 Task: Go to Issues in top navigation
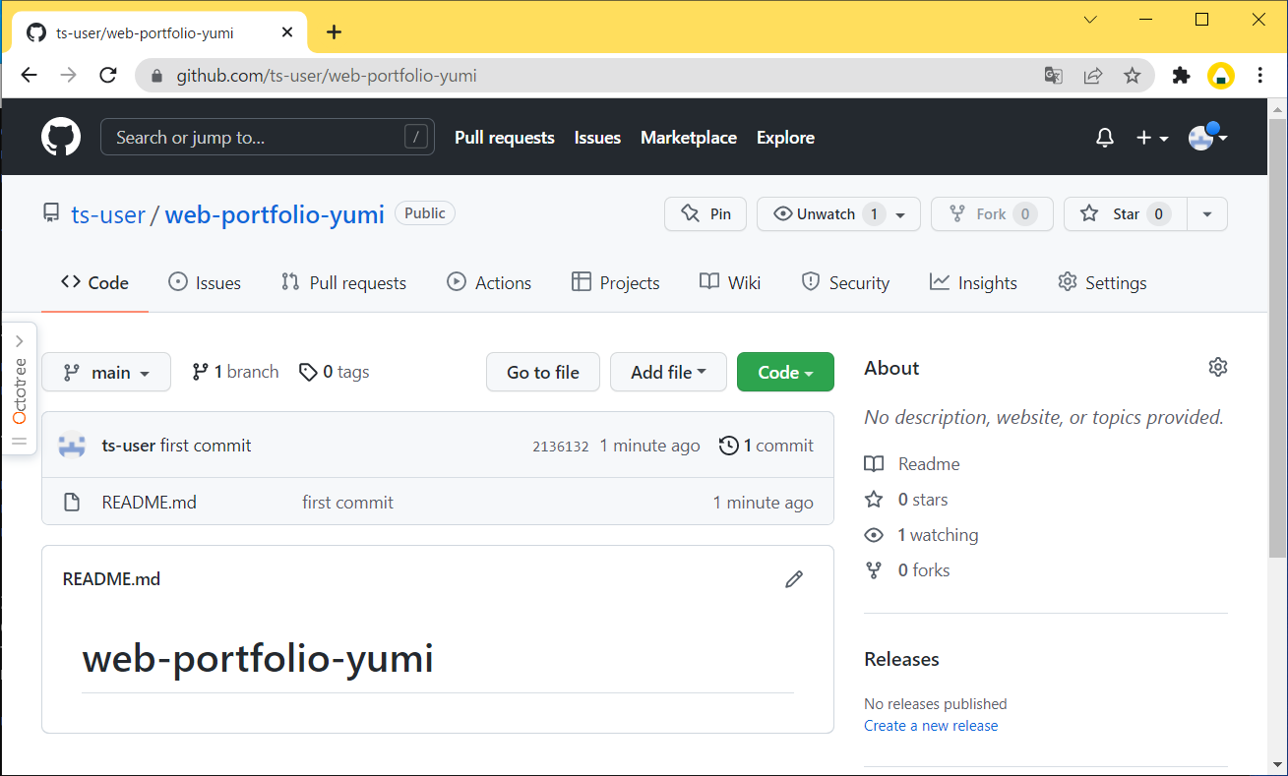click(597, 138)
